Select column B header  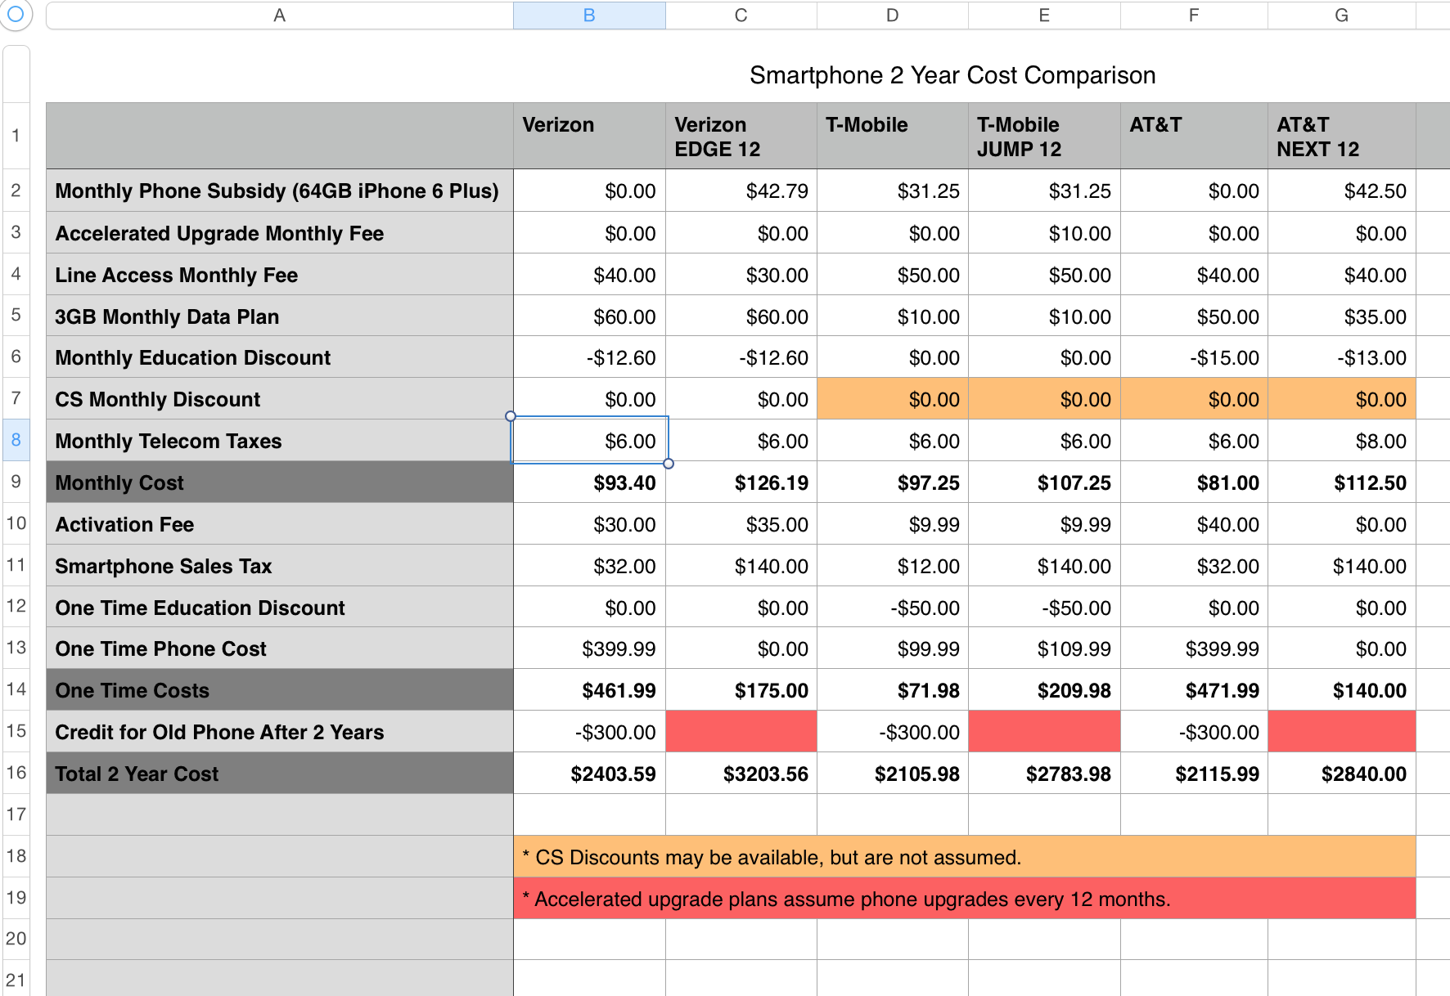[589, 16]
